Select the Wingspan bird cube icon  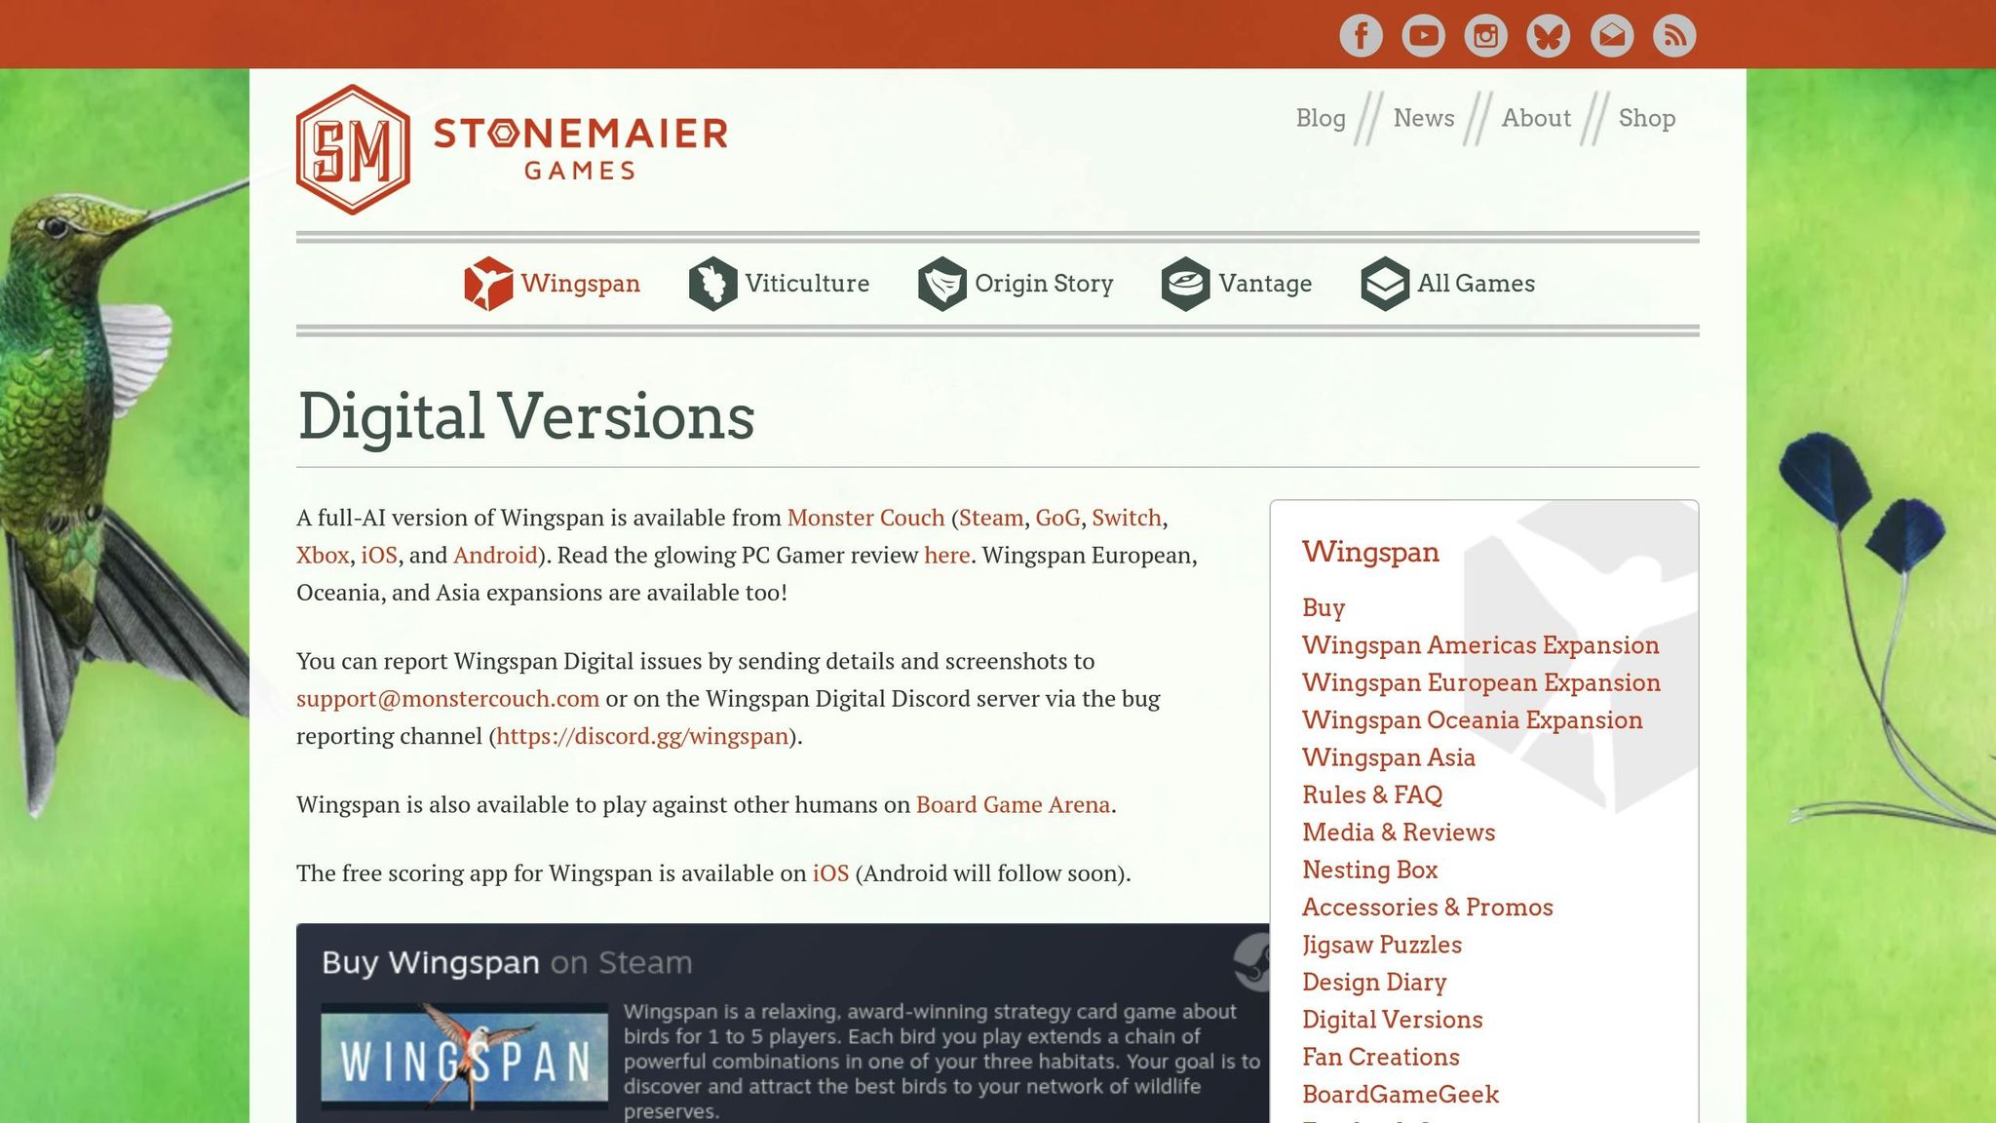coord(486,284)
